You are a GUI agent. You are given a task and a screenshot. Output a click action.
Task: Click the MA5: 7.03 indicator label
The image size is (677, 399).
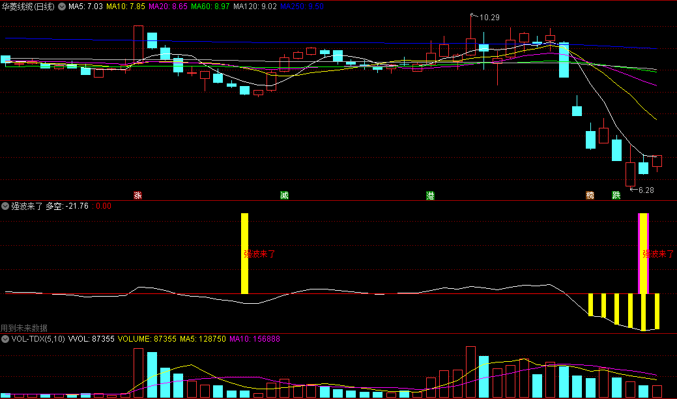[85, 7]
